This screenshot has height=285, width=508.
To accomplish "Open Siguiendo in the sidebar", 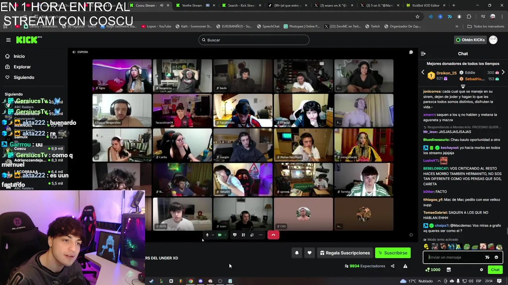I will (x=19, y=78).
